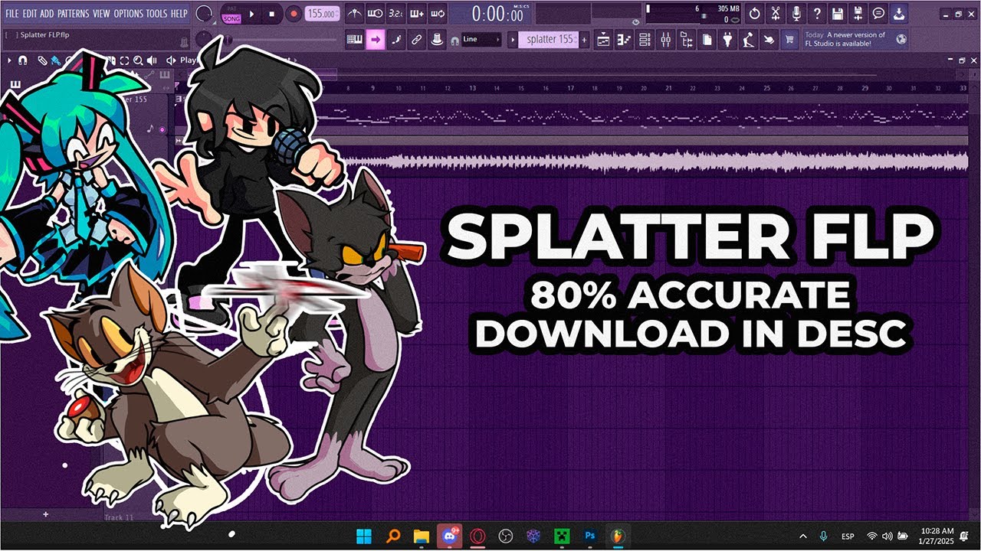The height and width of the screenshot is (551, 981).
Task: Toggle the auto-scroll arrow button
Action: tap(375, 40)
